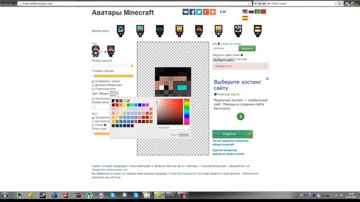This screenshot has width=360, height=202.
Task: Expand the save button dropdown arrow
Action: pos(249,134)
